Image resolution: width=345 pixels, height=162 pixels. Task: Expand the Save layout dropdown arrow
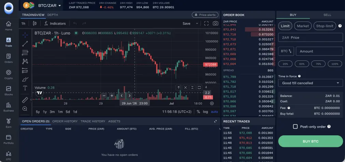point(197,23)
